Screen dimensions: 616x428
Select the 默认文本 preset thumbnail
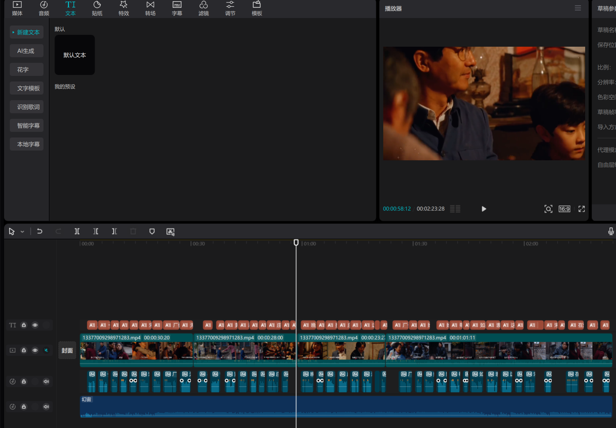(x=75, y=55)
